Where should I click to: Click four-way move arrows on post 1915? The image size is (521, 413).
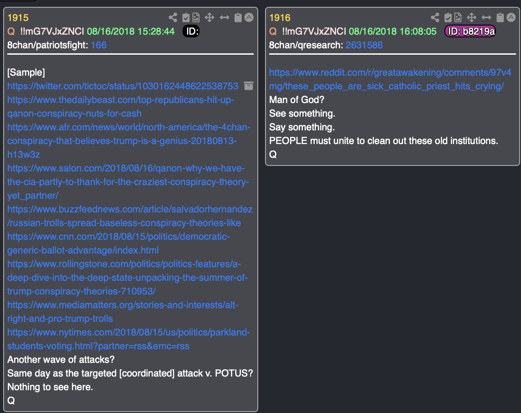coord(209,17)
